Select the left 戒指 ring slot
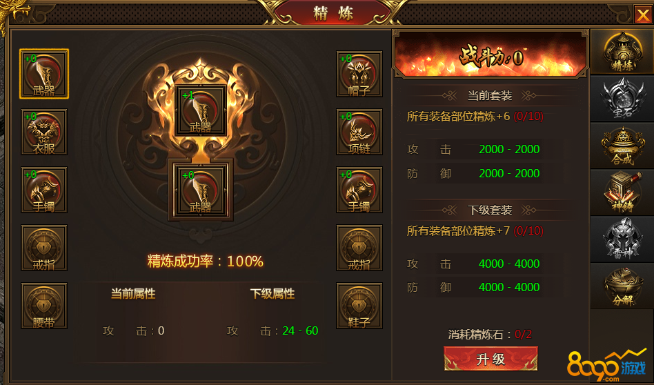 (x=43, y=248)
